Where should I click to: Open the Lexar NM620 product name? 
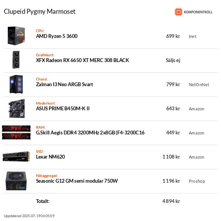[51, 157]
